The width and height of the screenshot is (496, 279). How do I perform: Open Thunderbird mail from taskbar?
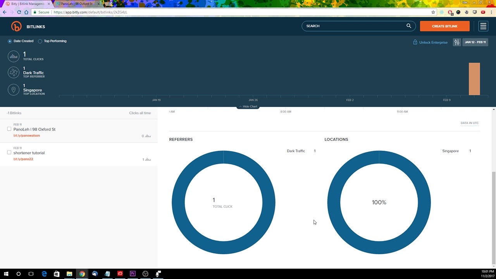point(95,274)
